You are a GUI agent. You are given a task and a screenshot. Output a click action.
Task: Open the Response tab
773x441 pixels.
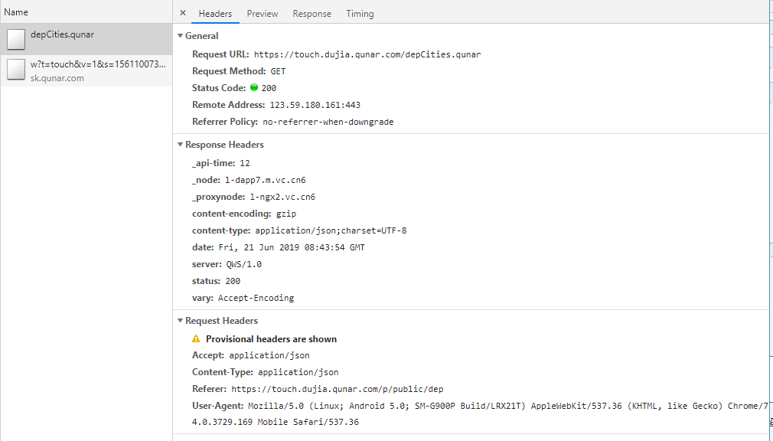[x=311, y=14]
